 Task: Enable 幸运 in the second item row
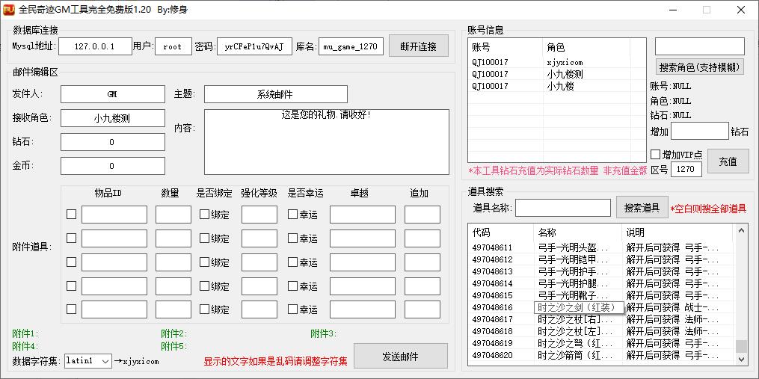click(x=293, y=238)
